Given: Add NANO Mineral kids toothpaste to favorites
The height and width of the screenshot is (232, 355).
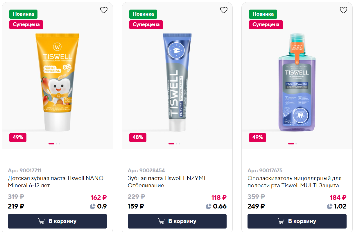Looking at the screenshot, I should coord(104,10).
